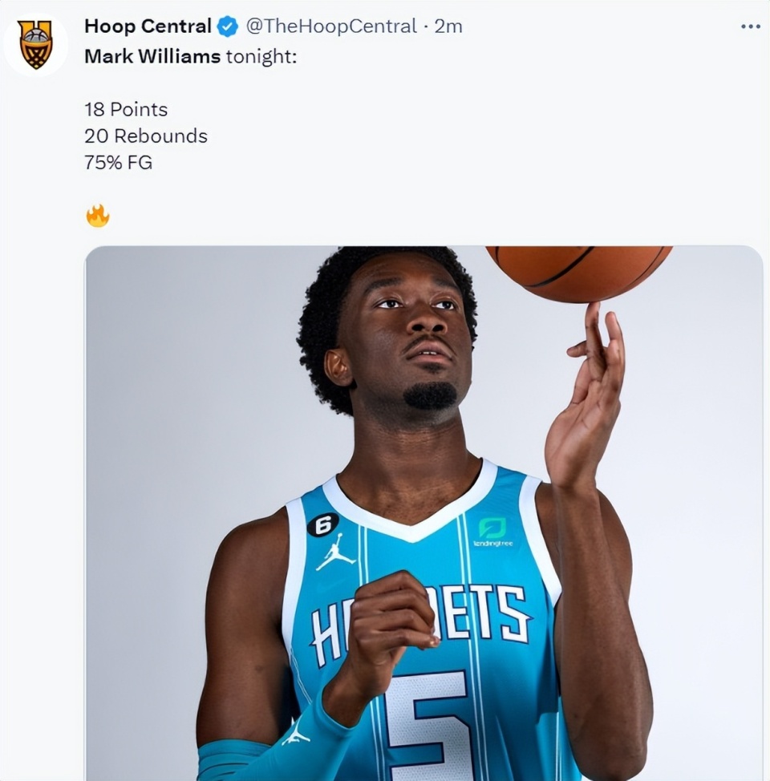The width and height of the screenshot is (770, 781).
Task: Click the 75% FG line
Action: click(x=118, y=163)
